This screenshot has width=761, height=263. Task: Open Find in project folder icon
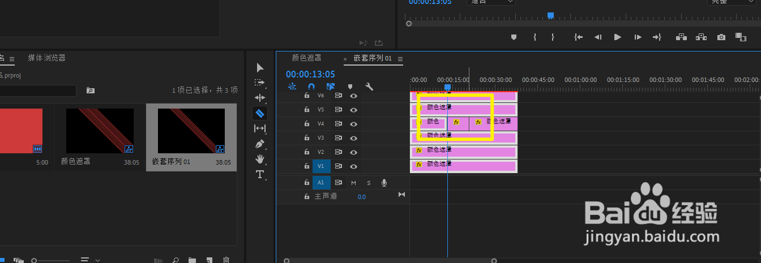click(x=90, y=90)
